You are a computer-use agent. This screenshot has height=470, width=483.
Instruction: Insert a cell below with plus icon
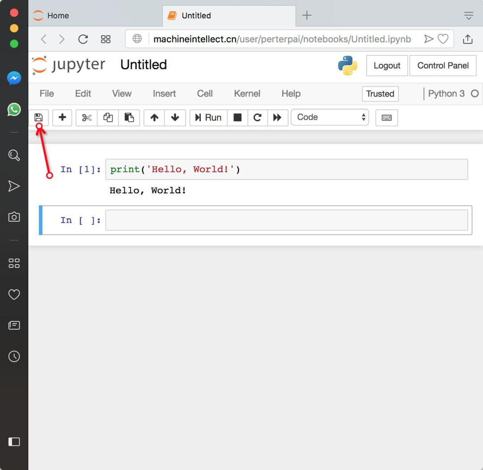click(x=62, y=117)
